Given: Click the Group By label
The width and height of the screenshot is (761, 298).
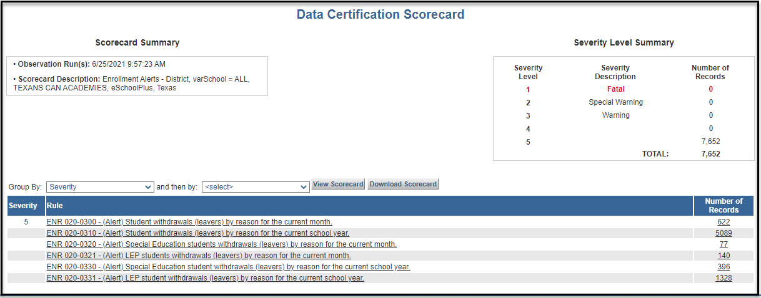Looking at the screenshot, I should click(x=25, y=187).
